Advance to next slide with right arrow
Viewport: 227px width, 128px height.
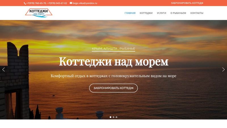223,69
